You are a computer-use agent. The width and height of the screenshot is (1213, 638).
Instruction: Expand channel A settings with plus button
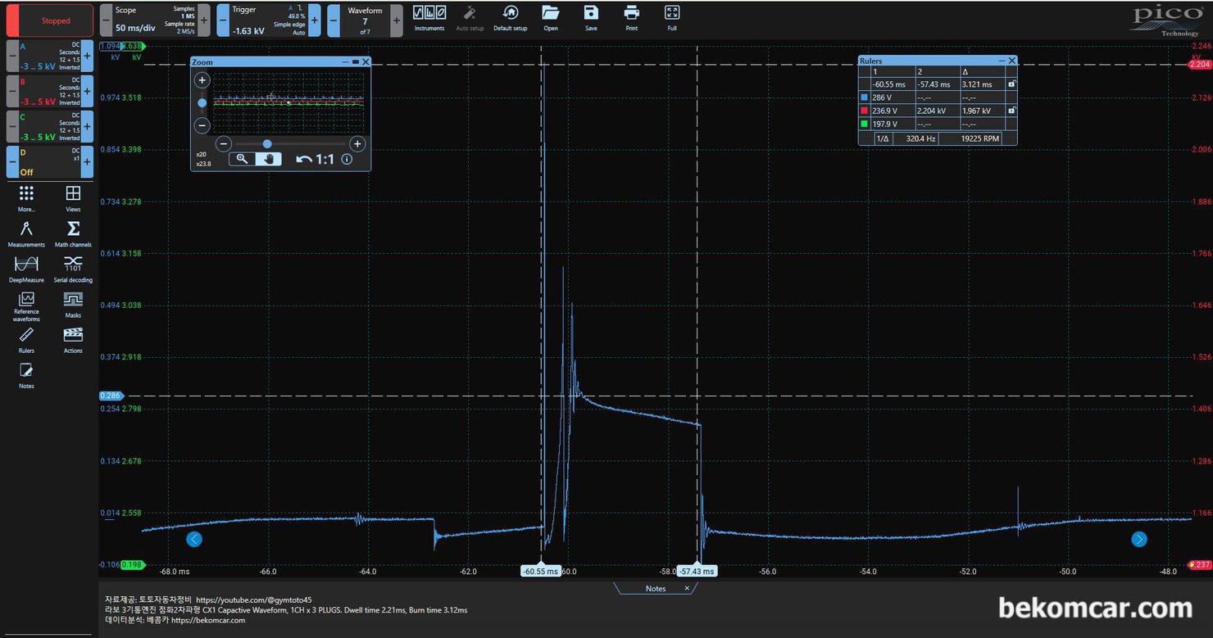(x=87, y=57)
